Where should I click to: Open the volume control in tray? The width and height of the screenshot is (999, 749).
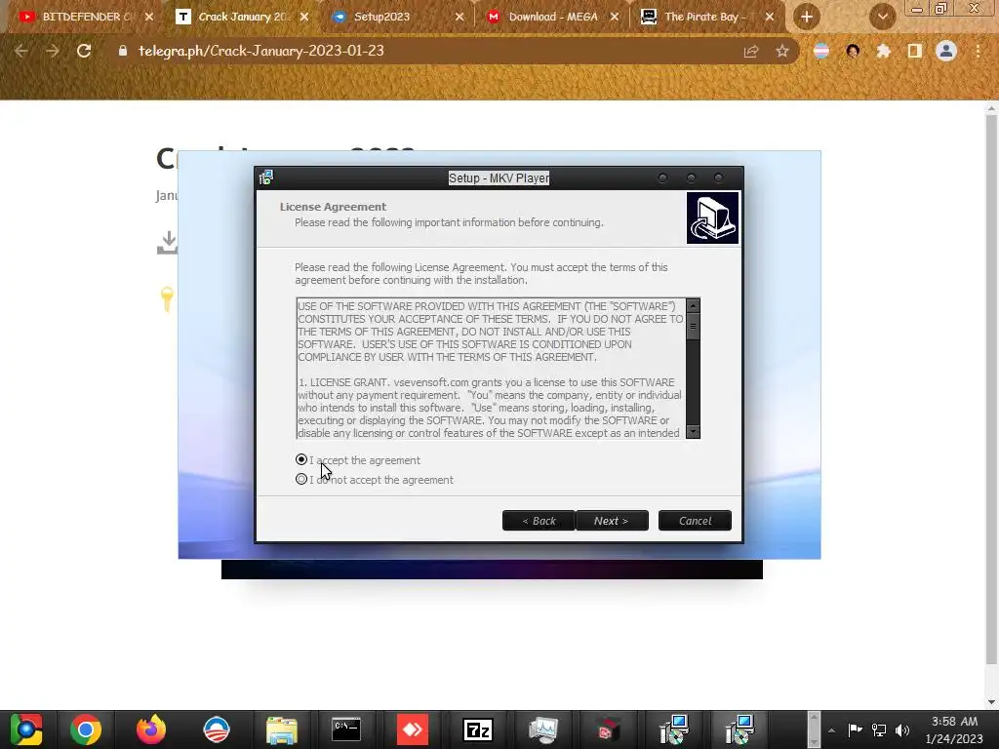coord(902,729)
